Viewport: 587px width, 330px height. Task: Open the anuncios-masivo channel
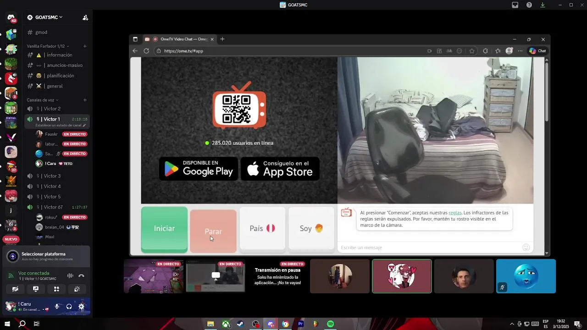point(58,65)
